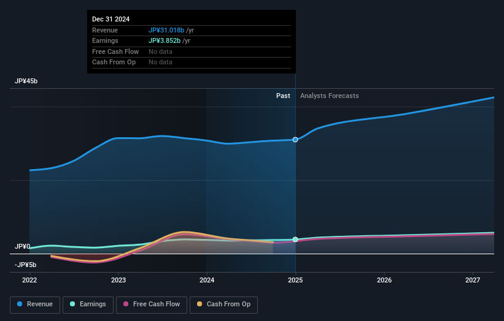The image size is (504, 321).
Task: Click the 2023 x-axis label
Action: click(x=118, y=280)
